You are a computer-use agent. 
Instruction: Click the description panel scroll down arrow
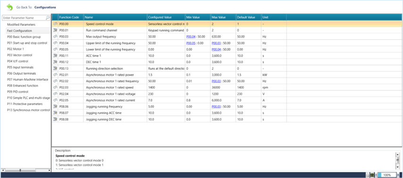[x=398, y=167]
